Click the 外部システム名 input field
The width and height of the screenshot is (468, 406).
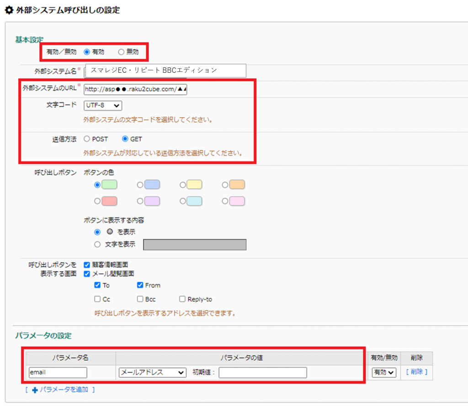(165, 70)
